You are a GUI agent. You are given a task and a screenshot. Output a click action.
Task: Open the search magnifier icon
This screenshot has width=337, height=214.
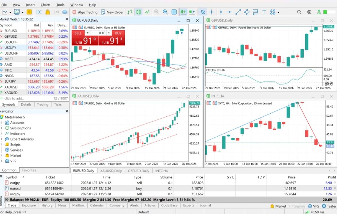pos(299,12)
